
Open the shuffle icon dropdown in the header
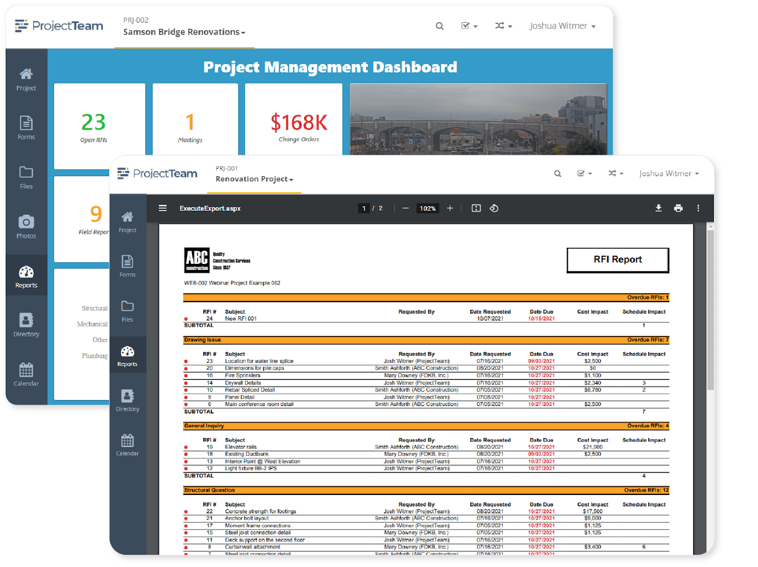[614, 173]
